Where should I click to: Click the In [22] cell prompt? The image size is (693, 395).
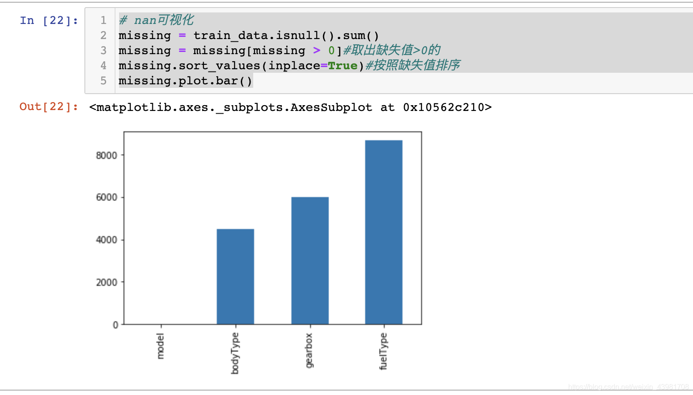pos(49,20)
